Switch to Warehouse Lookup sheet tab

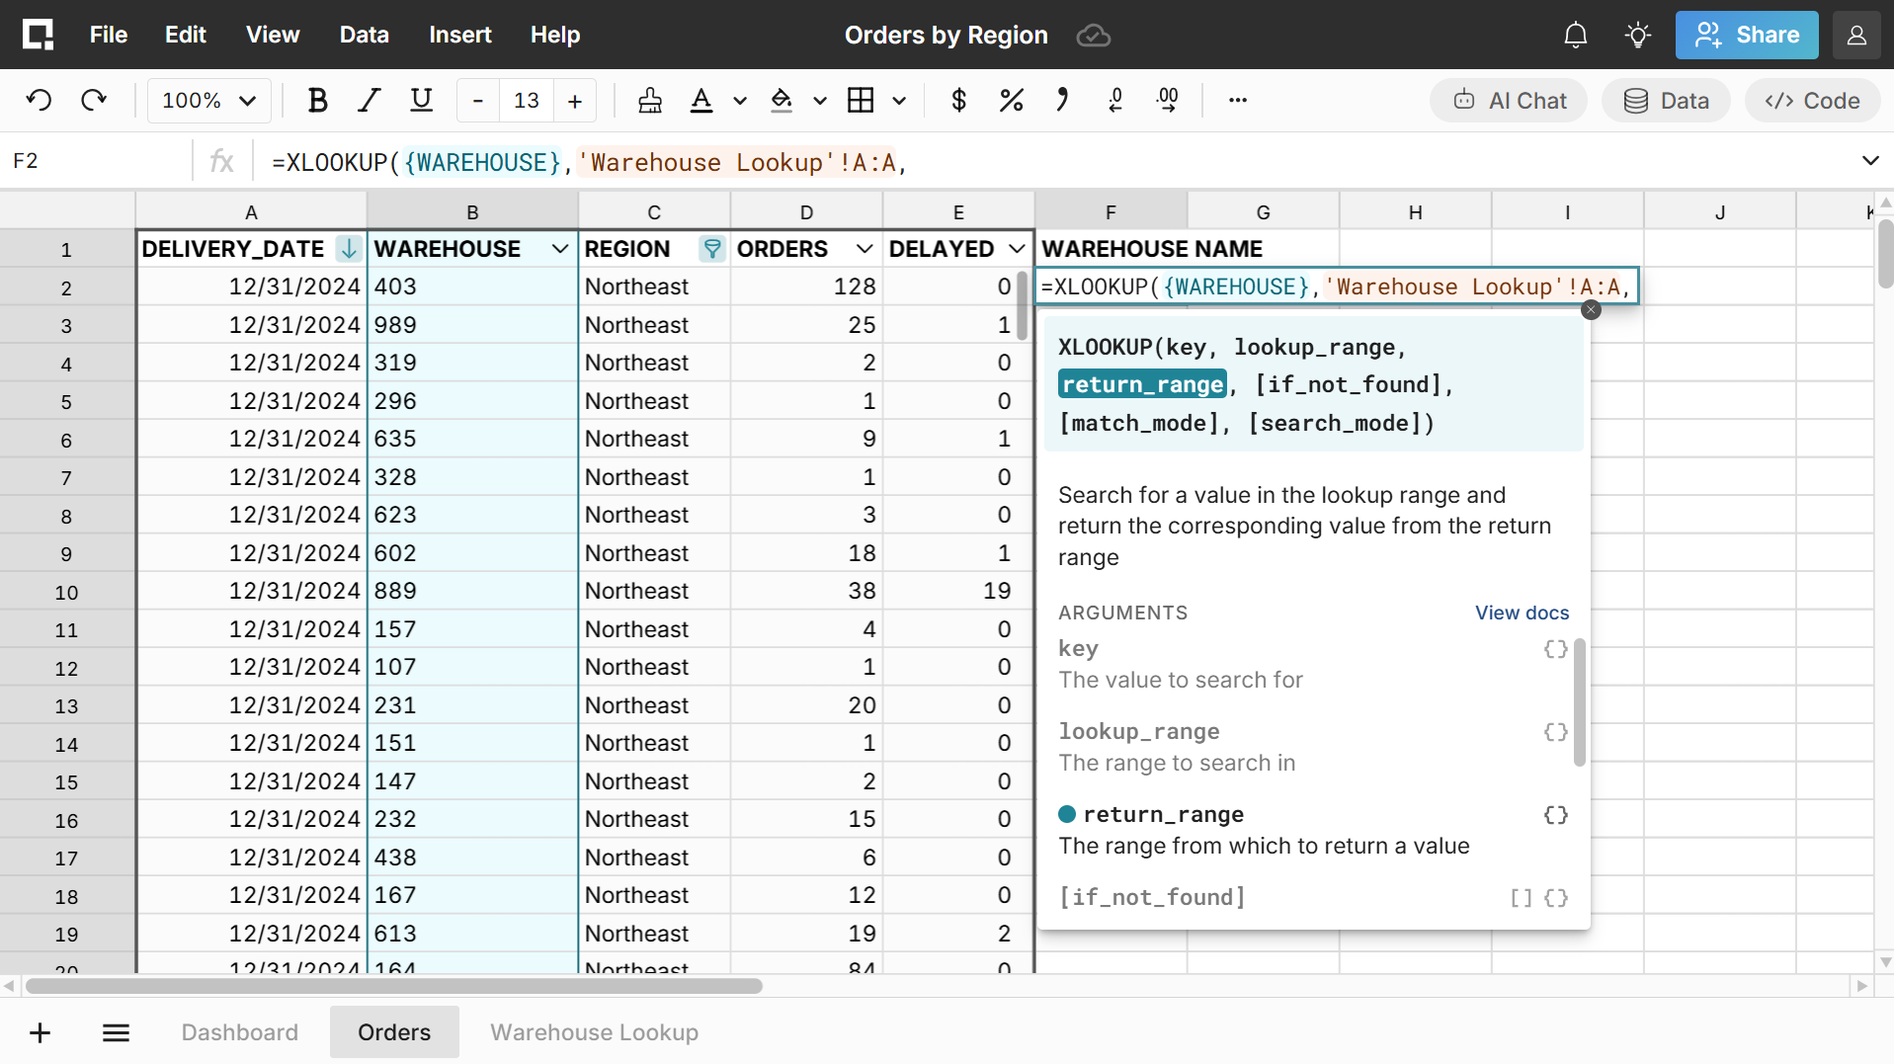click(x=594, y=1032)
